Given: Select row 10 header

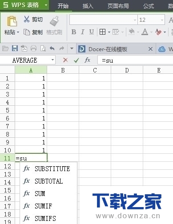Looking at the screenshot, I should (x=8, y=150).
